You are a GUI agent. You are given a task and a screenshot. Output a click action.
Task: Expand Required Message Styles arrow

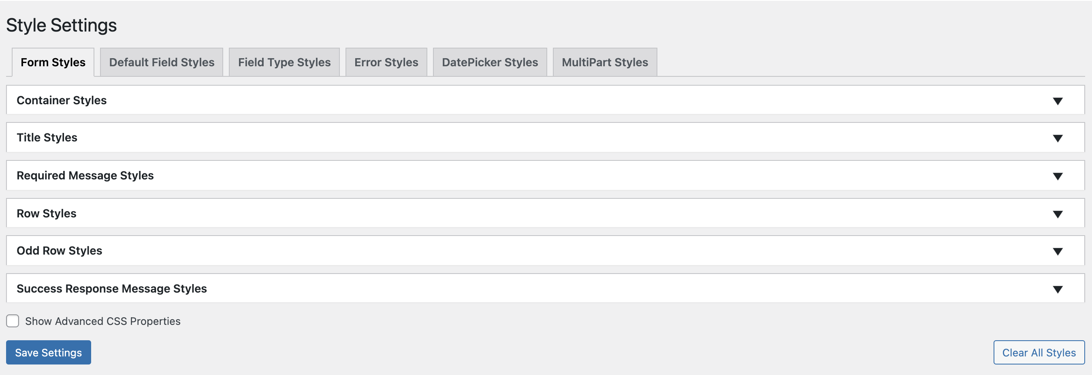tap(1057, 176)
